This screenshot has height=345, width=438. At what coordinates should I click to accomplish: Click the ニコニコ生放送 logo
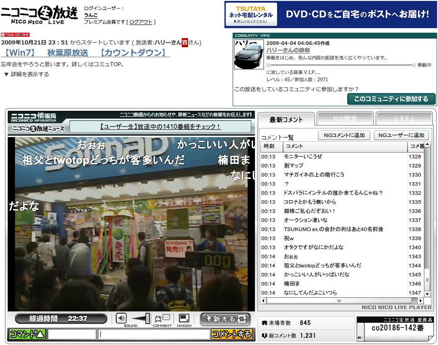(39, 15)
